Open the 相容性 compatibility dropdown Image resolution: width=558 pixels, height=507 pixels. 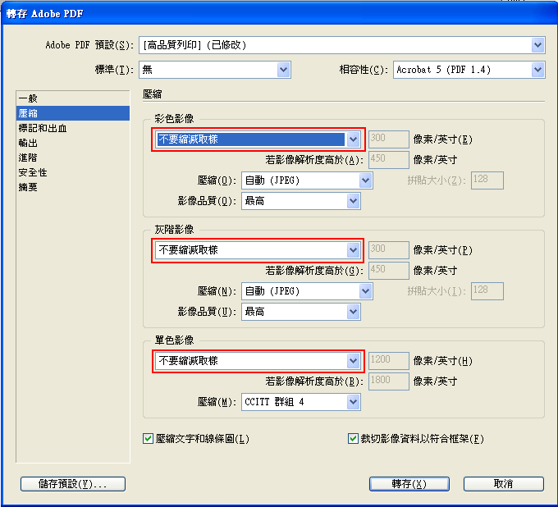pos(469,70)
